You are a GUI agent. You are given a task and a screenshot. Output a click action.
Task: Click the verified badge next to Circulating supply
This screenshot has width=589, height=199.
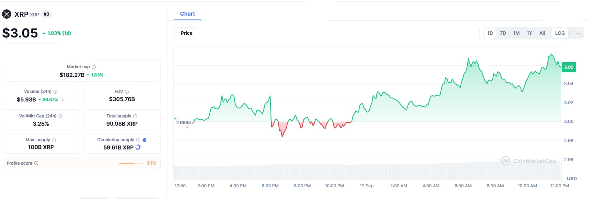tap(144, 140)
